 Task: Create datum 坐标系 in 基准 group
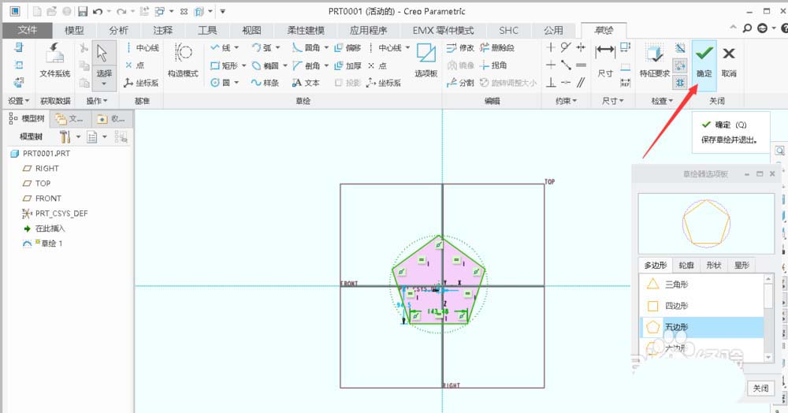[141, 83]
